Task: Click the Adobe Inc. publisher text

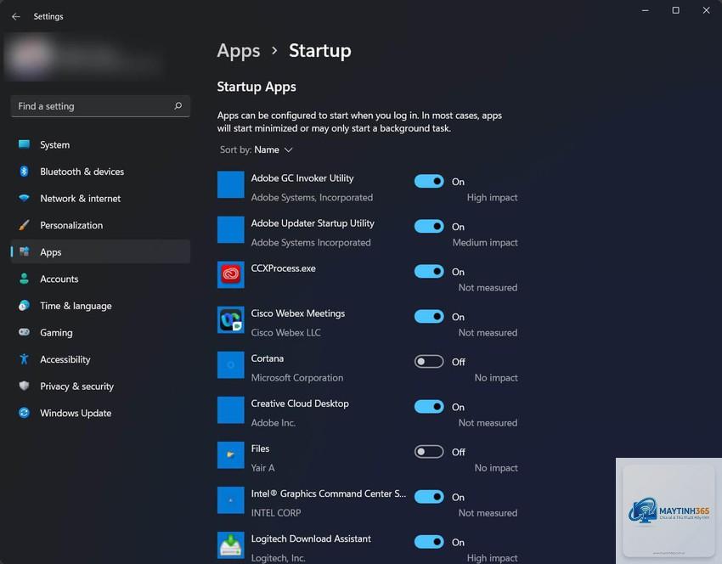Action: [273, 423]
